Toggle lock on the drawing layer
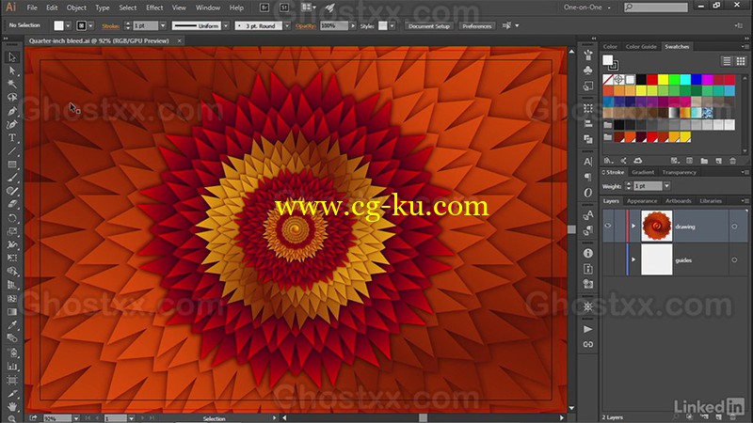The image size is (753, 423). [619, 226]
